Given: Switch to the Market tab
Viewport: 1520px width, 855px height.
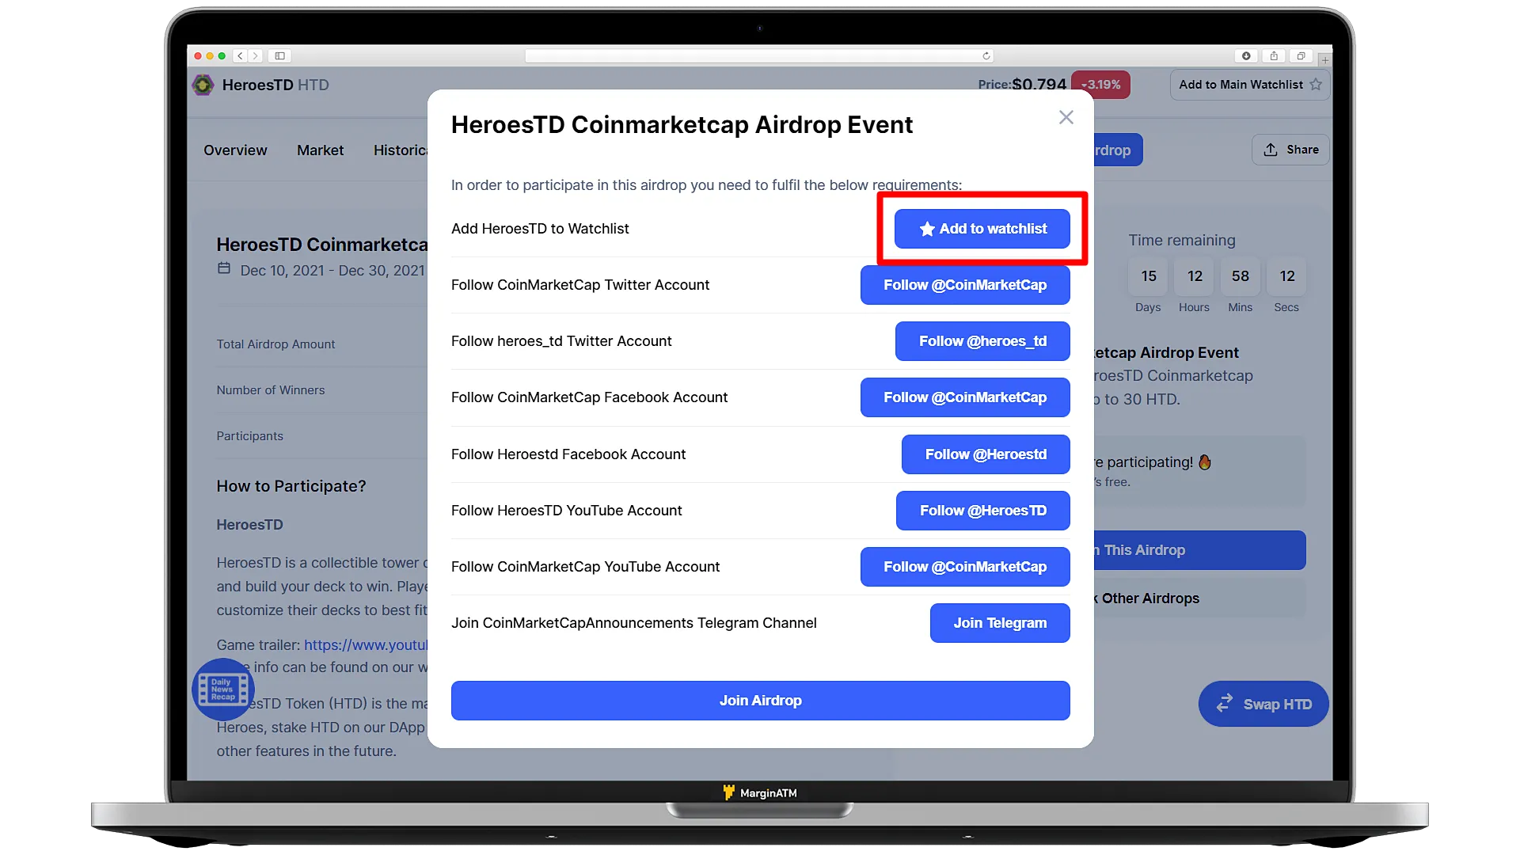Looking at the screenshot, I should click(320, 150).
